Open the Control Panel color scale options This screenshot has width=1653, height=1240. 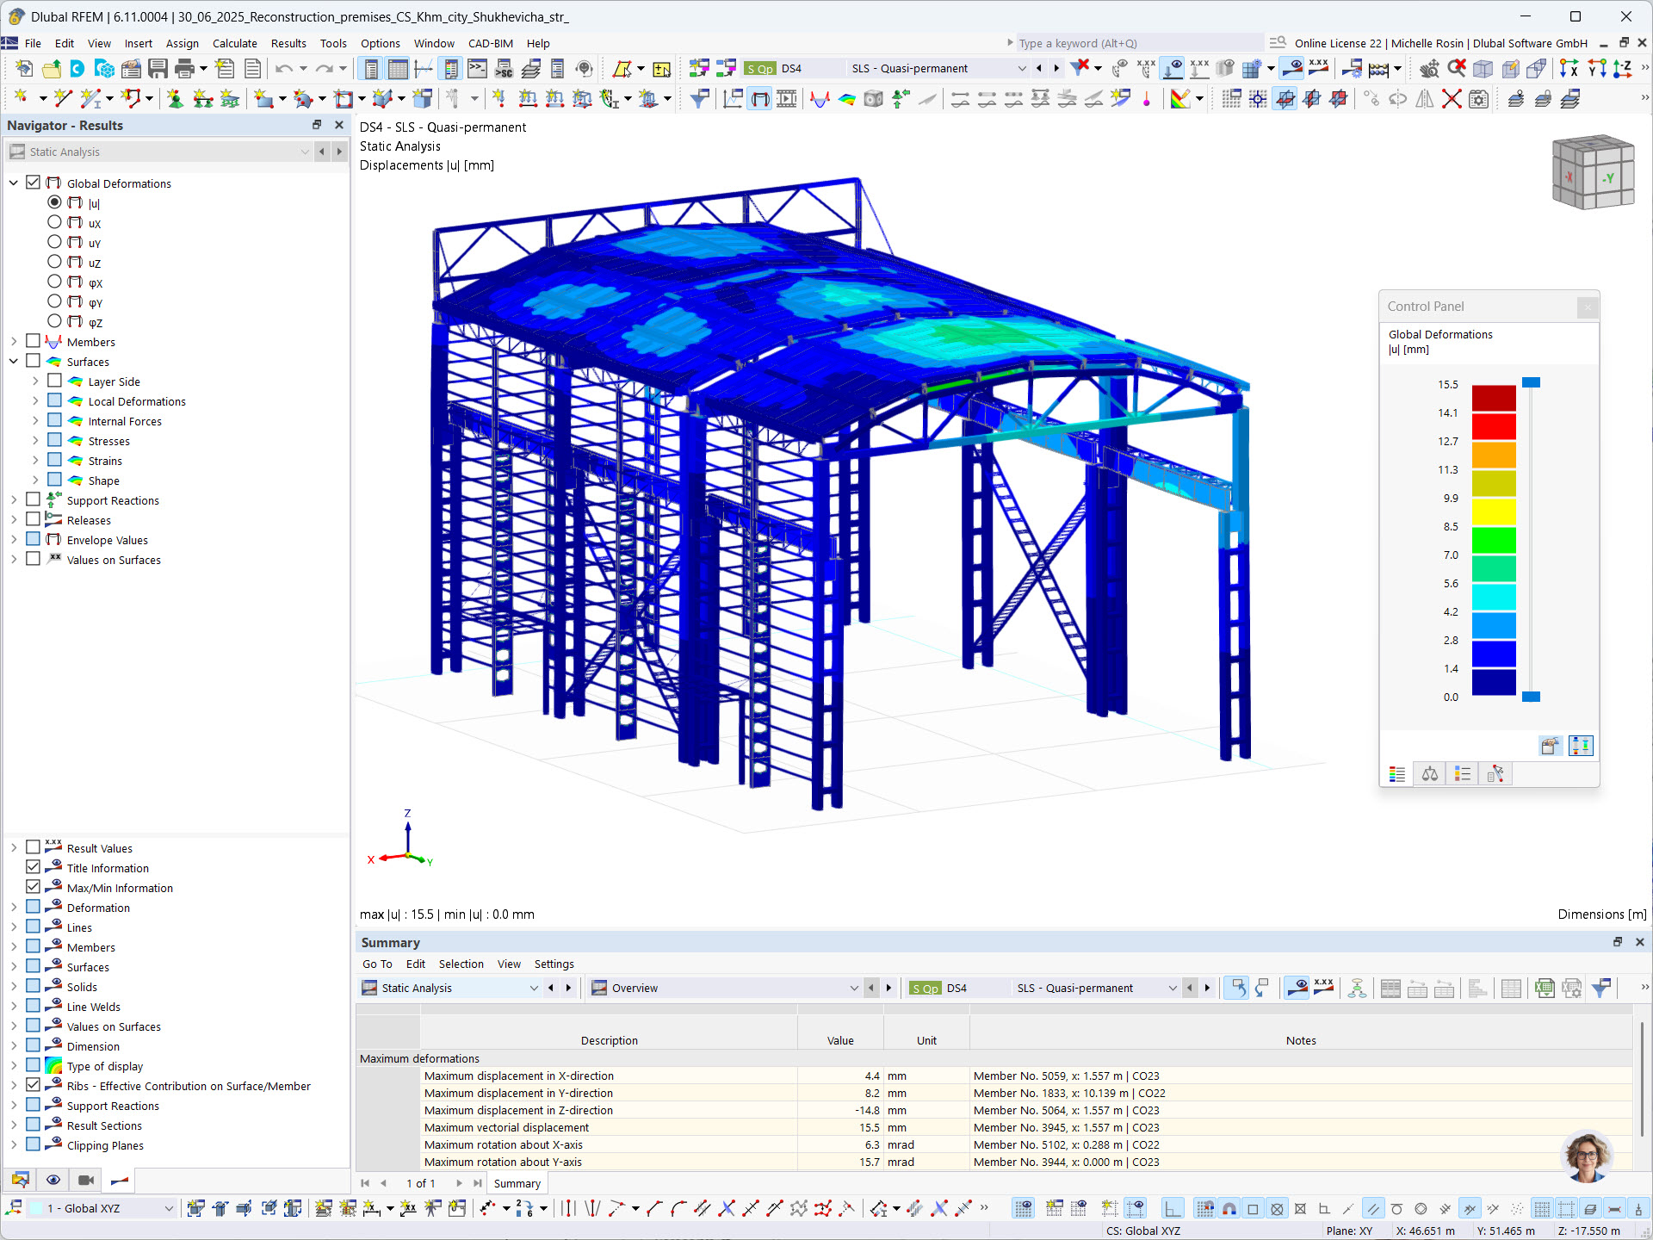point(1396,773)
